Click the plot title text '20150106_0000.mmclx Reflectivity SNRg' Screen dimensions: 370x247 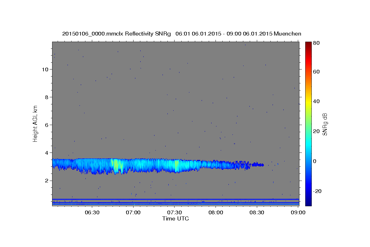117,34
